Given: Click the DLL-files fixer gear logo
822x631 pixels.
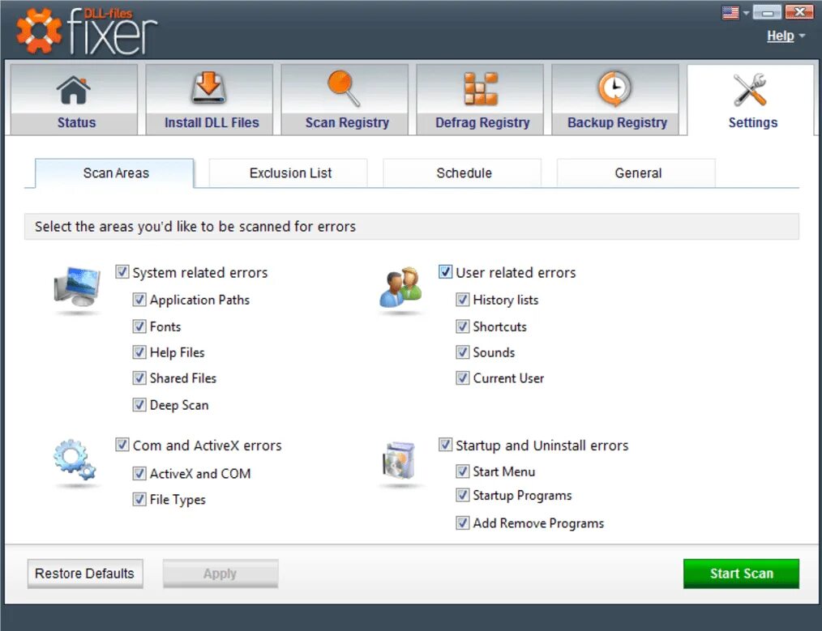Looking at the screenshot, I should point(38,30).
